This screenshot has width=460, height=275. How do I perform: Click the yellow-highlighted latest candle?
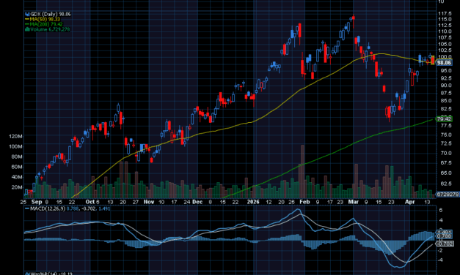(x=432, y=60)
